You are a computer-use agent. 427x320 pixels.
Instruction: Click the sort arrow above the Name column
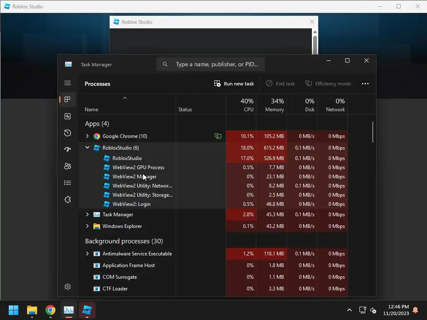(x=125, y=98)
